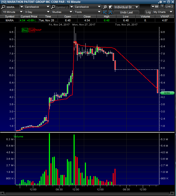Click the crosshair cursor tool icon
Viewport: 176px width, 196px height.
(110, 7)
